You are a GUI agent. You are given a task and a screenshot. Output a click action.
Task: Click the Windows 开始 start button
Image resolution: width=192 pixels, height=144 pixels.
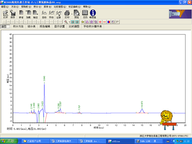(9, 141)
